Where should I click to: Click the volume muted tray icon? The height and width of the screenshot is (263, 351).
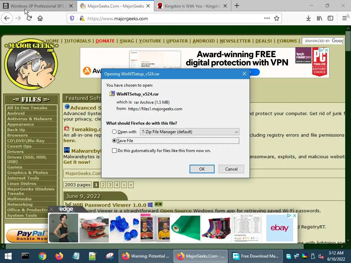[321, 256]
